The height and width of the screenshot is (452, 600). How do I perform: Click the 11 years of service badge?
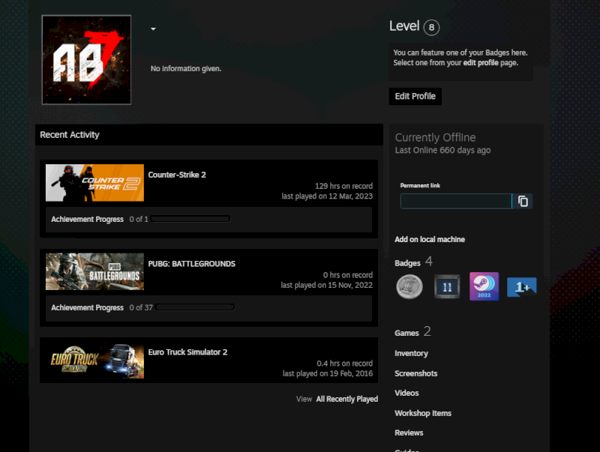point(446,286)
